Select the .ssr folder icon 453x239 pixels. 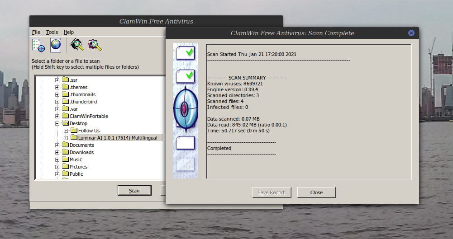tap(65, 80)
